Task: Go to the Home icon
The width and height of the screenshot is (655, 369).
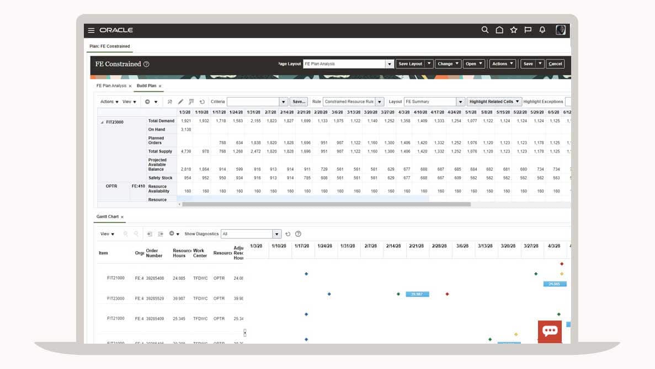Action: coord(499,30)
